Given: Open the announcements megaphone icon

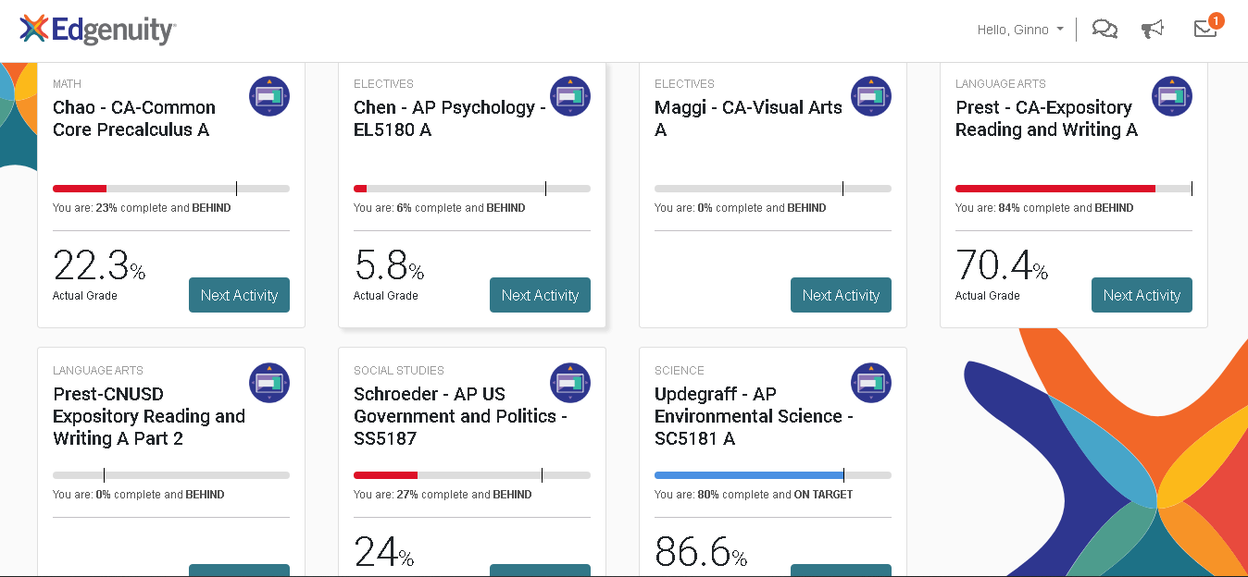Looking at the screenshot, I should click(x=1153, y=30).
